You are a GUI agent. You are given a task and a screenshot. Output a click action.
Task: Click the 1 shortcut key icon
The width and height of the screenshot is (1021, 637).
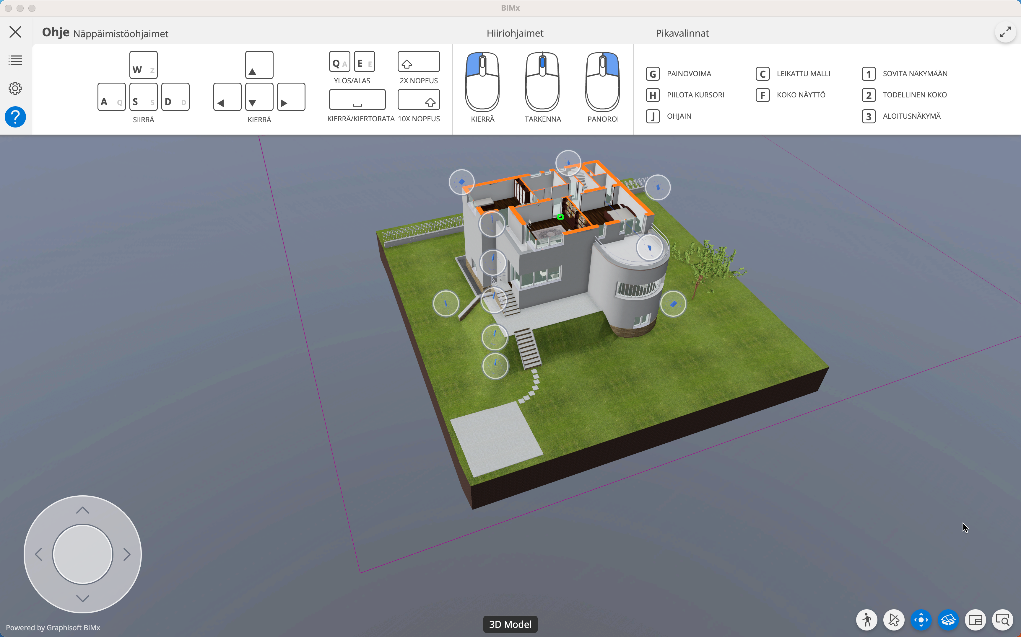click(x=868, y=74)
